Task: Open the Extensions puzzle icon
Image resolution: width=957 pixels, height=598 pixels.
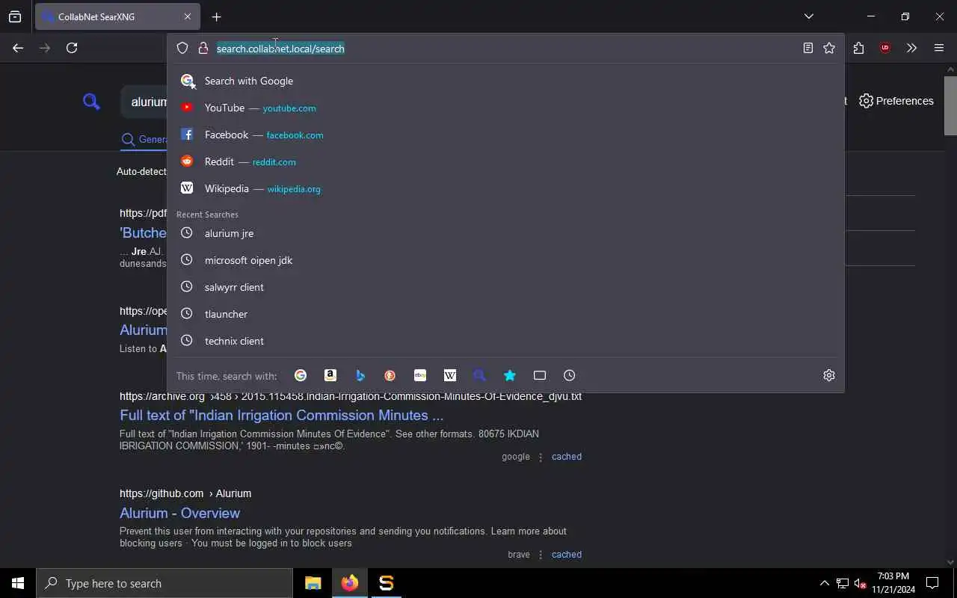Action: pos(858,48)
